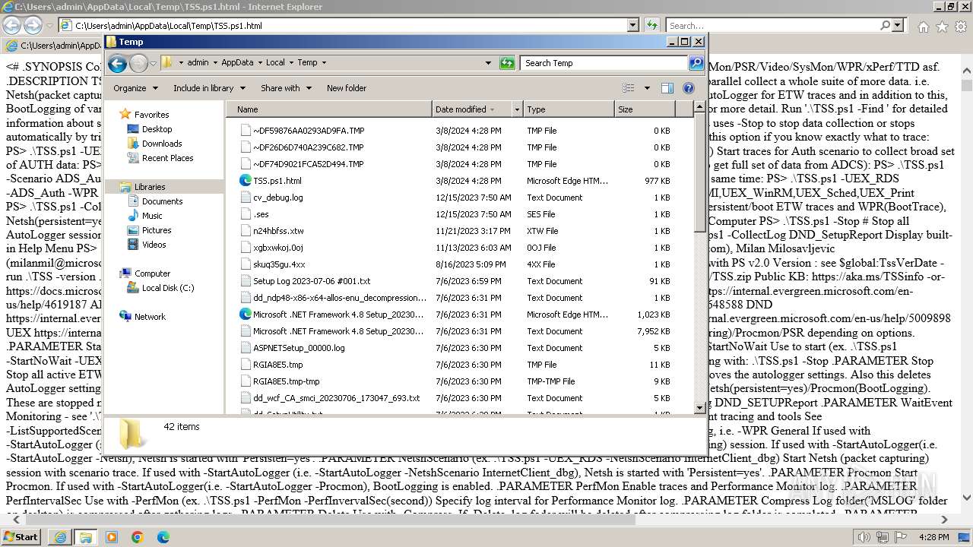Image resolution: width=973 pixels, height=547 pixels.
Task: Click the Search Temp magnifier icon
Action: pos(696,63)
